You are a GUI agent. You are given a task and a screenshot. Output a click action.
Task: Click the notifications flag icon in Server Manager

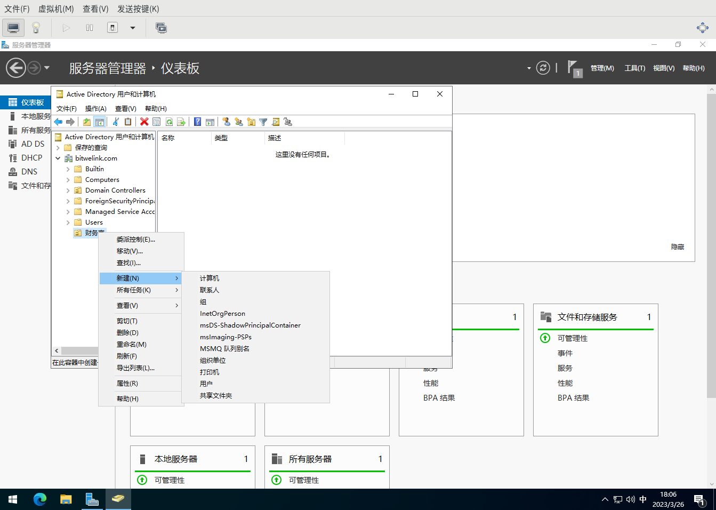point(574,68)
